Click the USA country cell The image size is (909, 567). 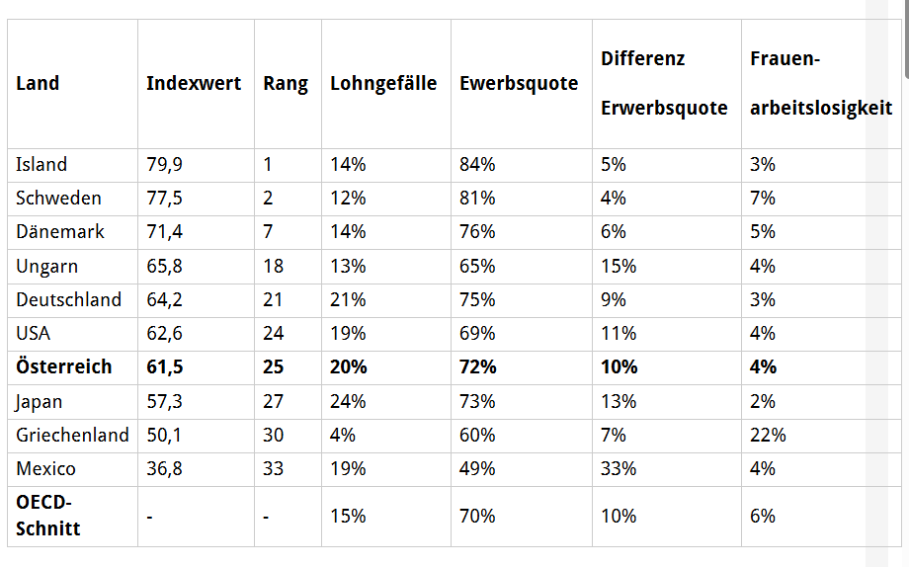click(33, 333)
